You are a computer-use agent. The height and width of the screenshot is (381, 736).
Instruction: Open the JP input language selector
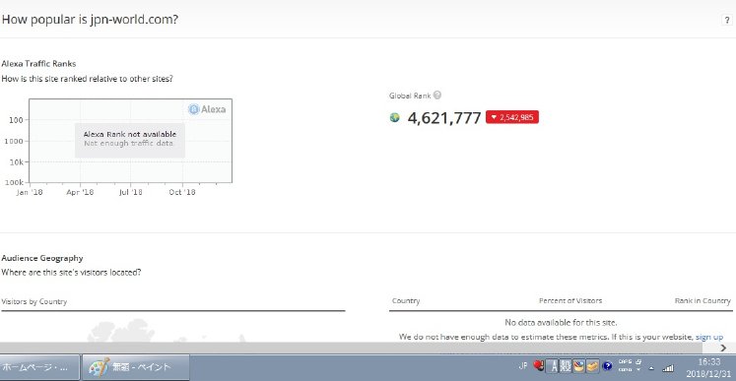(x=523, y=366)
